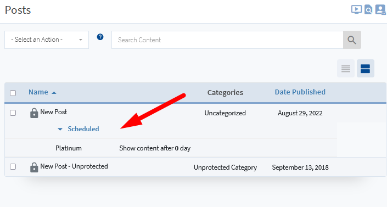The image size is (387, 207).
Task: Sort posts by Name column
Action: 38,92
